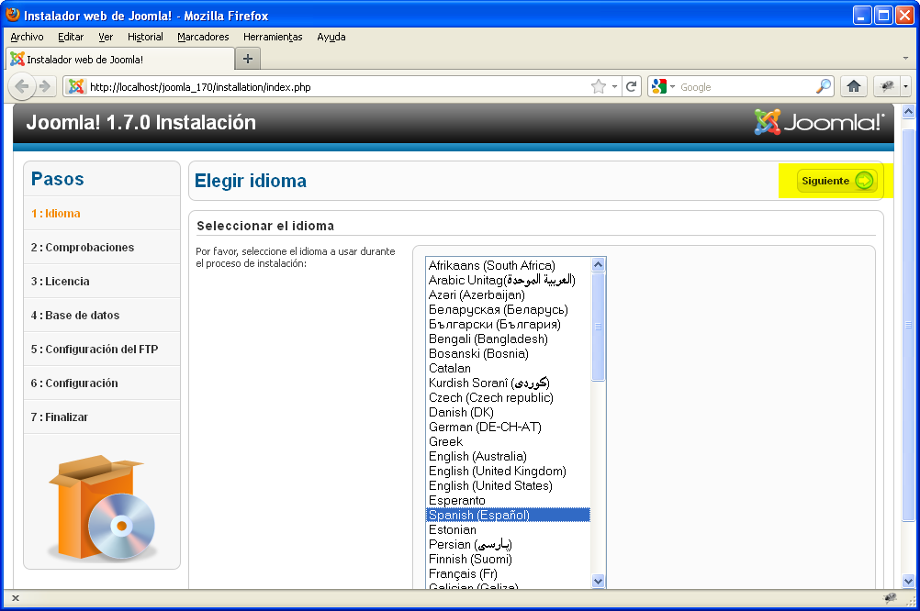Click the language list scroll-down arrow
Image resolution: width=920 pixels, height=611 pixels.
click(598, 581)
